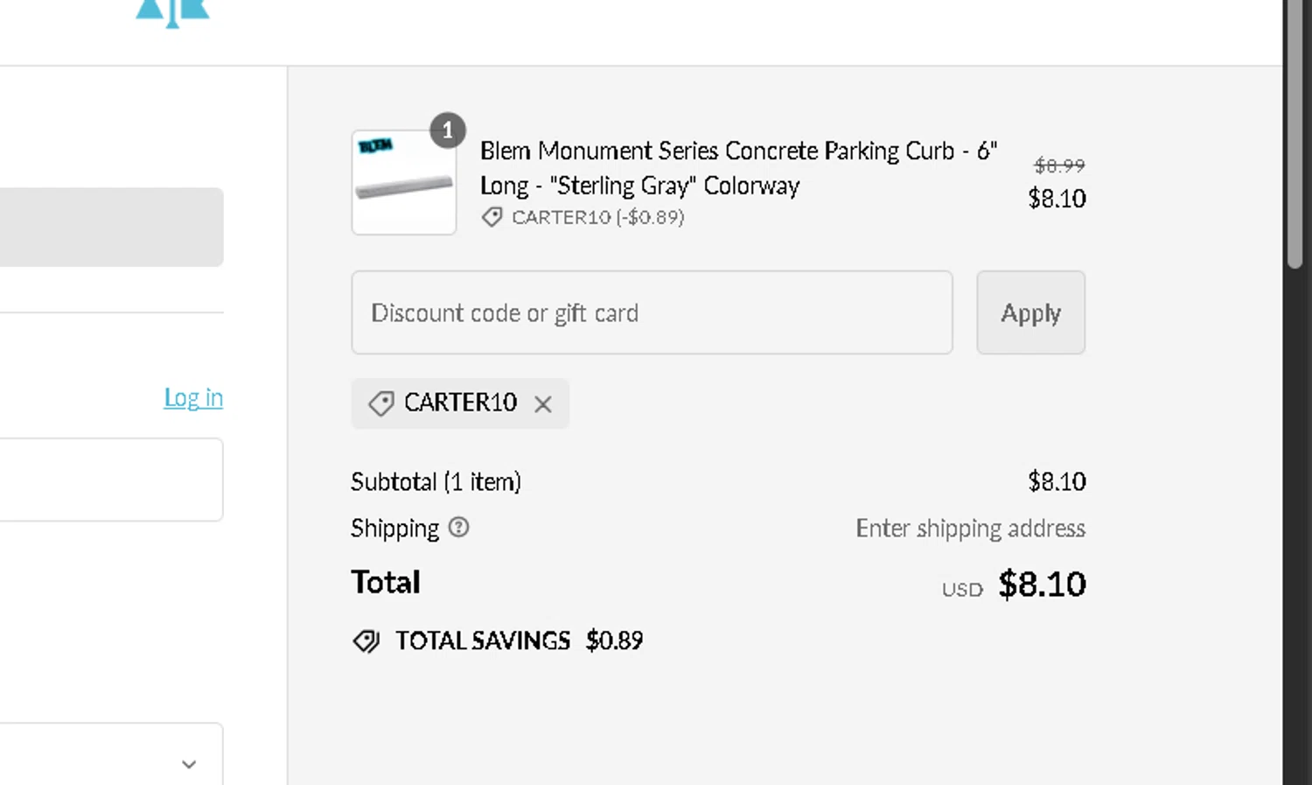This screenshot has height=785, width=1312.
Task: Click the tag icon in CARTER10 chip
Action: click(x=381, y=403)
